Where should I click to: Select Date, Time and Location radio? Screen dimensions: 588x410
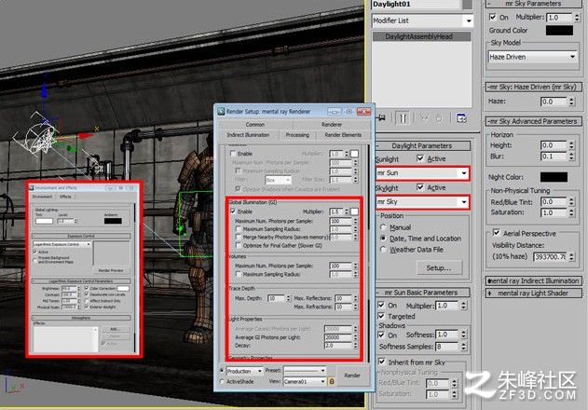pyautogui.click(x=383, y=239)
